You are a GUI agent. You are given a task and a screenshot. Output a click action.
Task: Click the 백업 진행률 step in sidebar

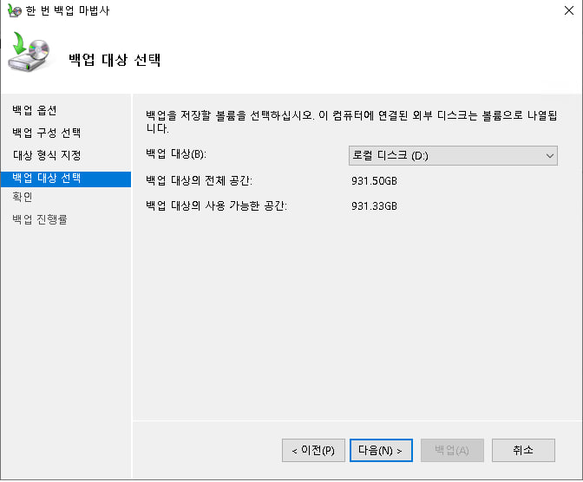click(x=40, y=219)
